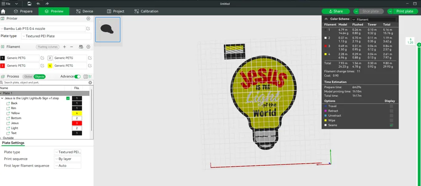Viewport: 421px width, 186px height.
Task: Add a filament with plus icon
Action: (x=64, y=47)
